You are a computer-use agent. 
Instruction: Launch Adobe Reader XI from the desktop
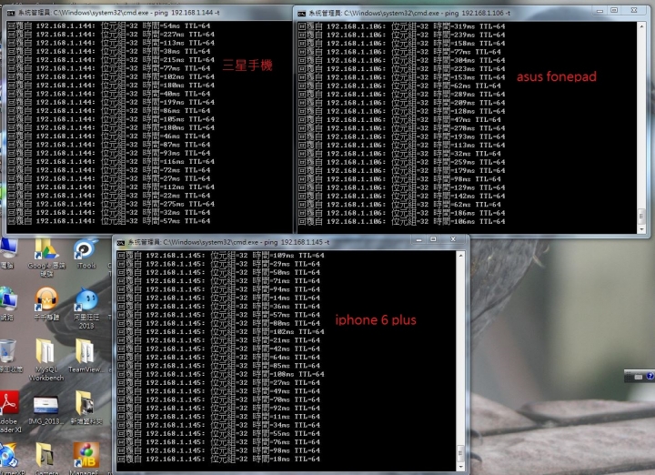(x=9, y=412)
